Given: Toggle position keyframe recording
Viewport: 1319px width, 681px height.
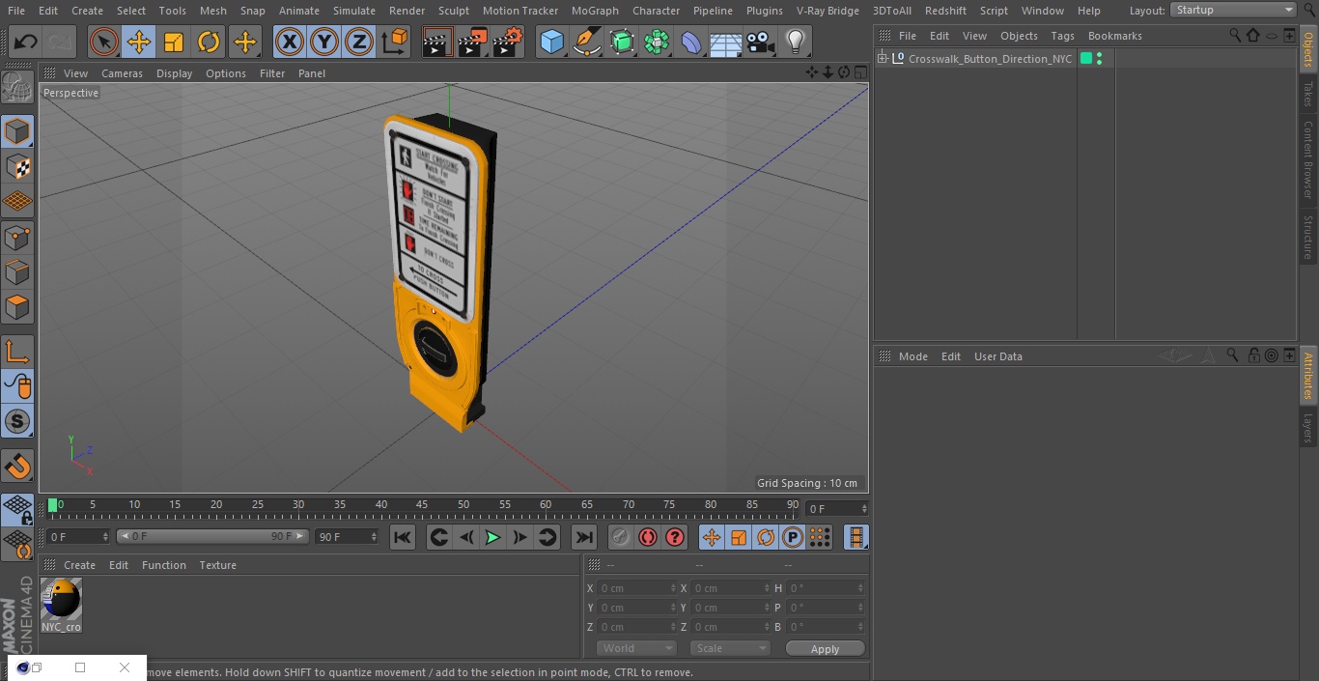Looking at the screenshot, I should coord(712,537).
